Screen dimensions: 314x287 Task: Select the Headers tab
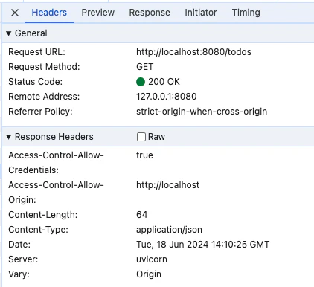coord(49,13)
